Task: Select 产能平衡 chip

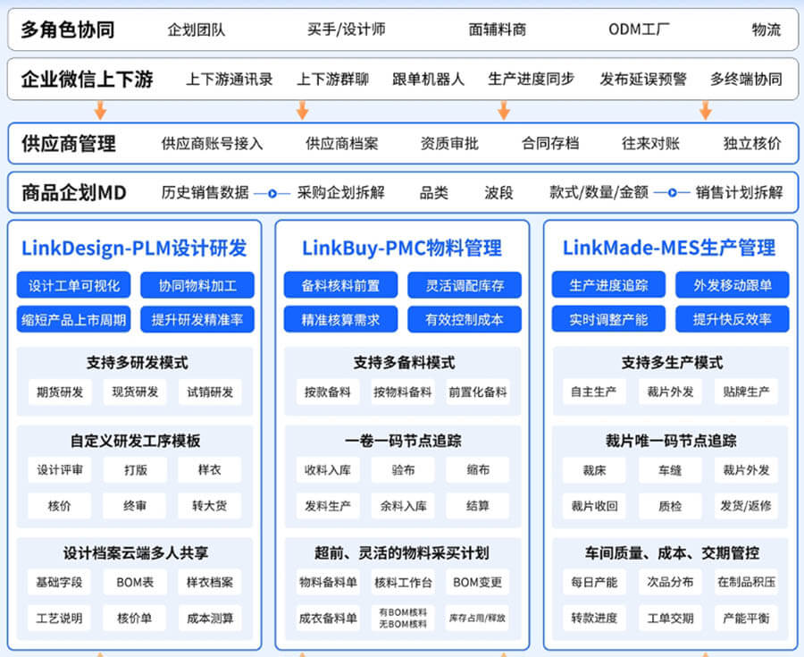Action: point(746,618)
